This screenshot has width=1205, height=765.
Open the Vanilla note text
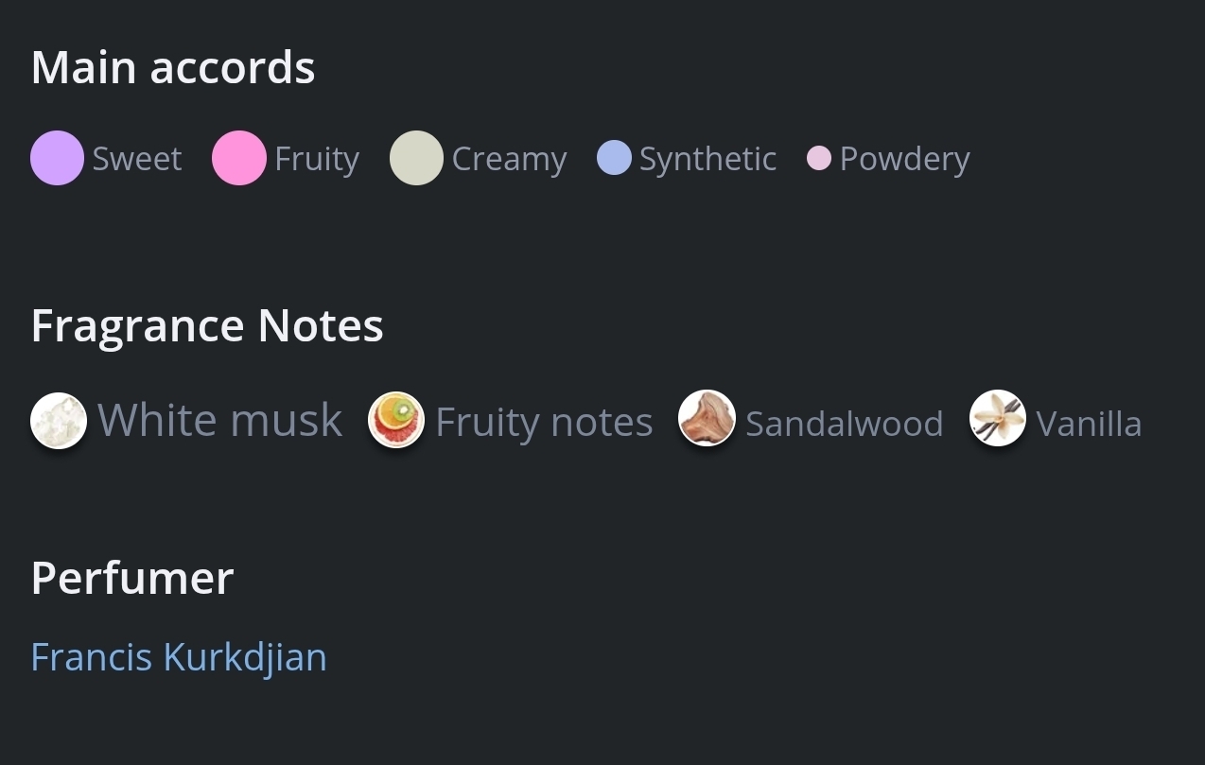1089,424
